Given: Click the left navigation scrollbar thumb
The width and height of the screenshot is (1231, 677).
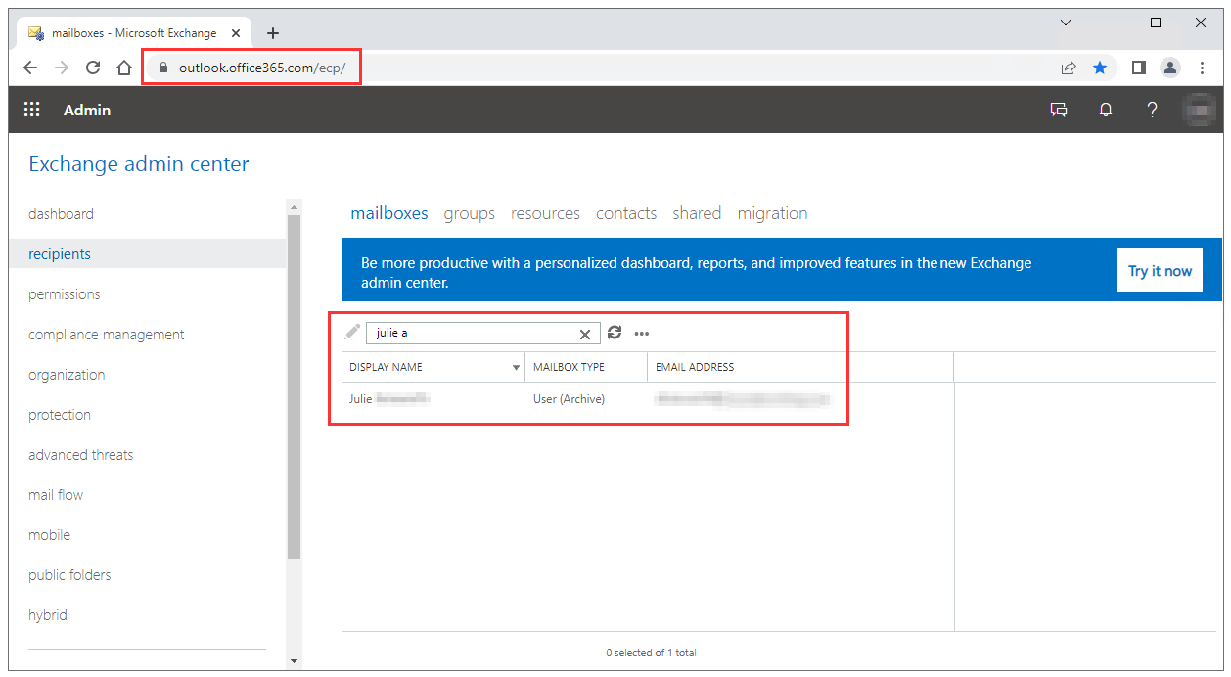Looking at the screenshot, I should coord(295,386).
